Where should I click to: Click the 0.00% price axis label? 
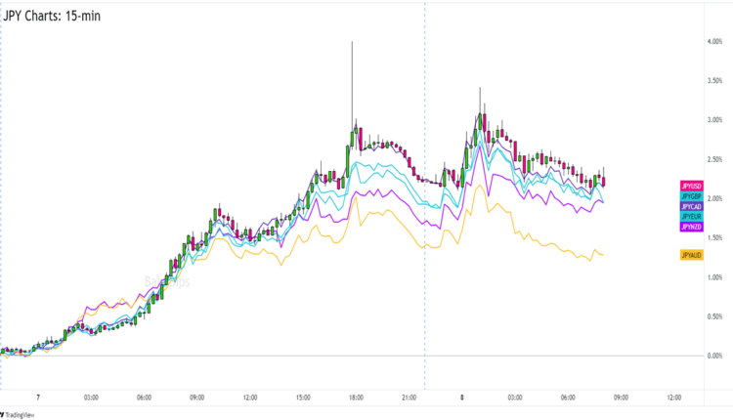coord(713,356)
